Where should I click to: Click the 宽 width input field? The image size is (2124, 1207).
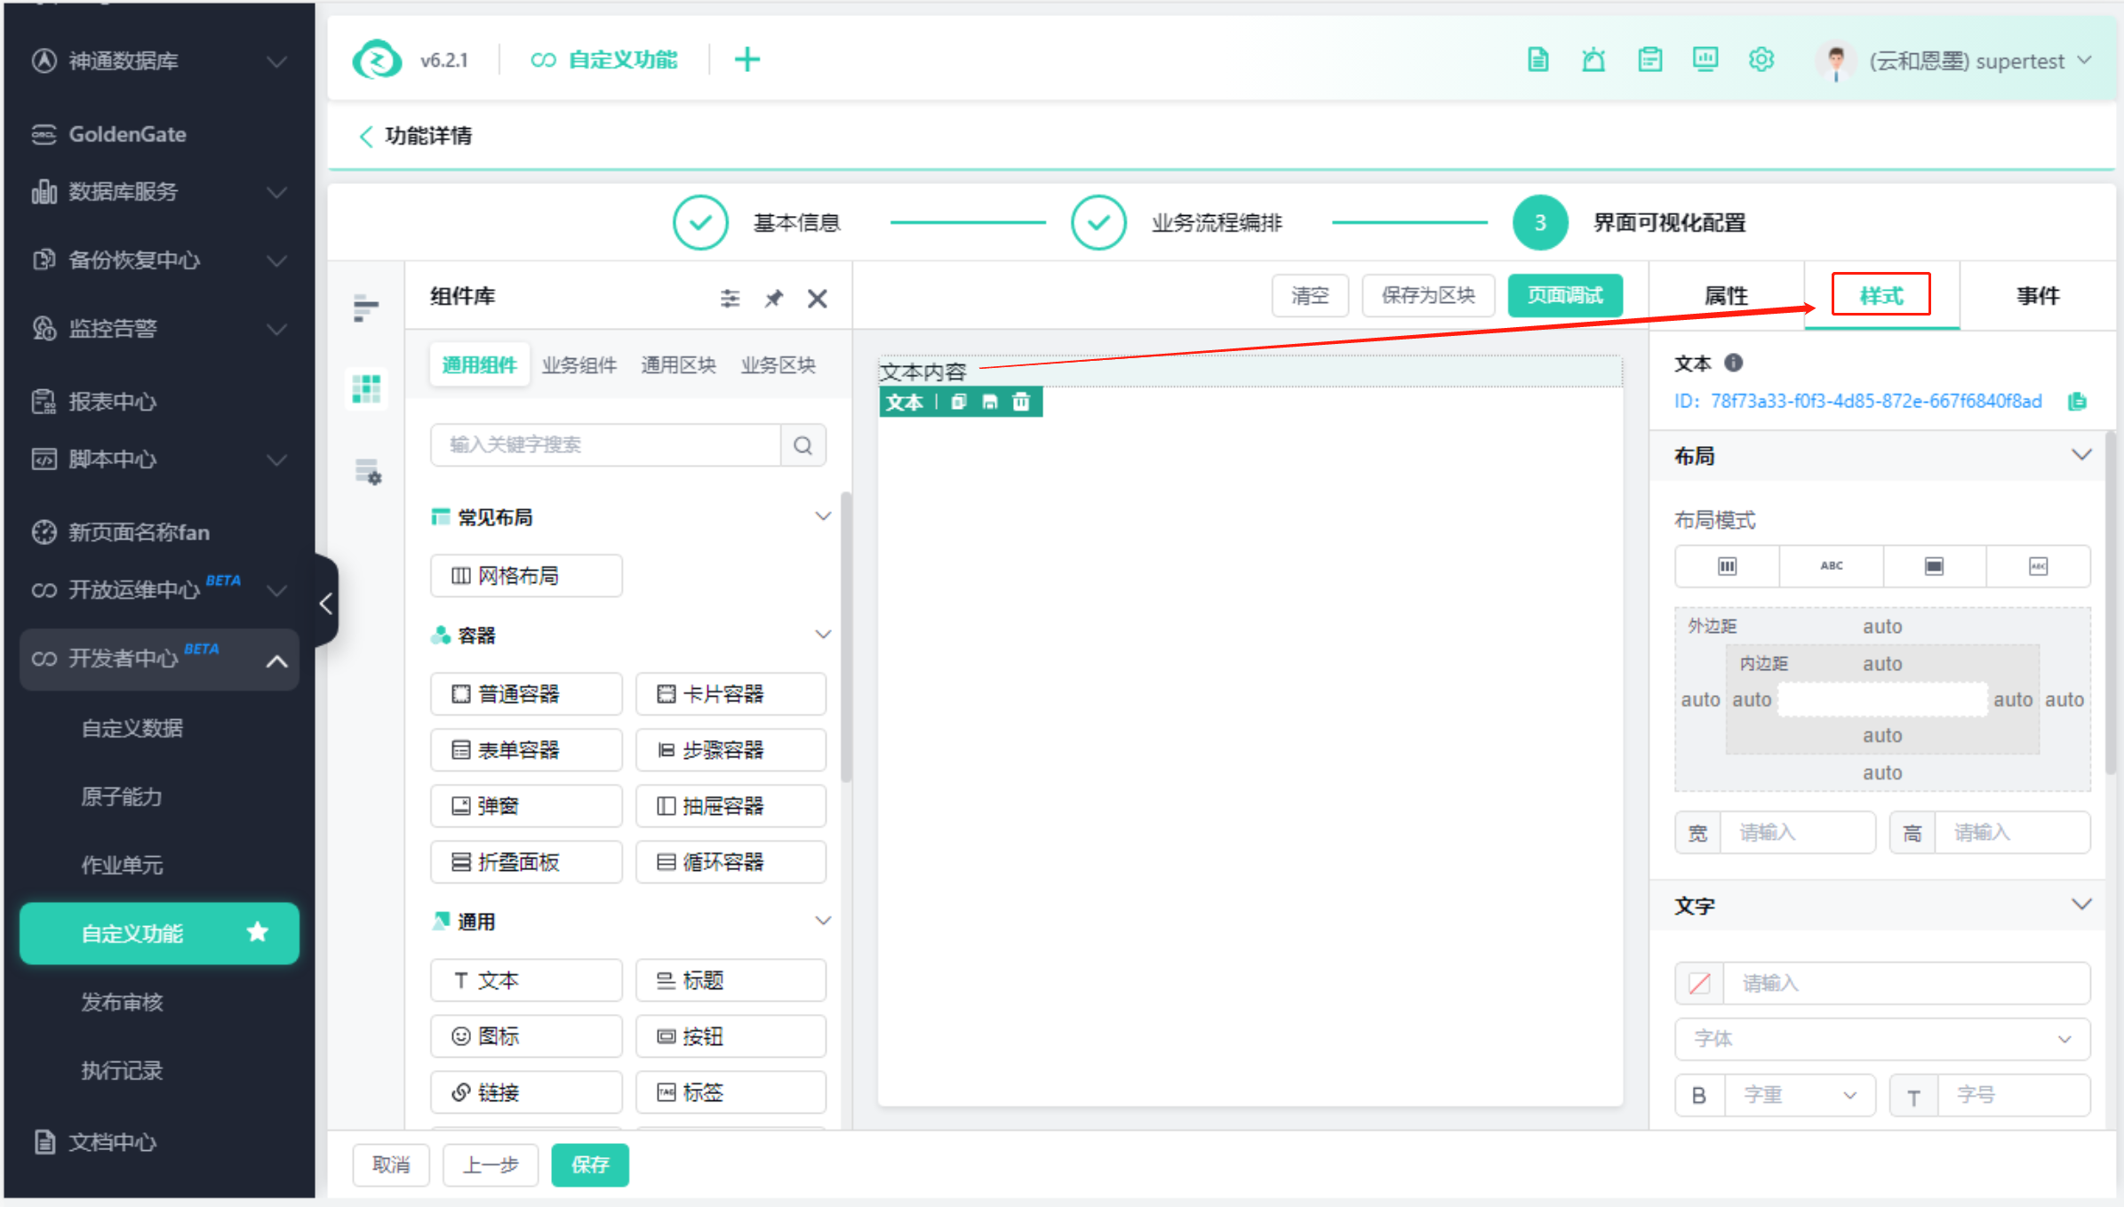pyautogui.click(x=1797, y=833)
